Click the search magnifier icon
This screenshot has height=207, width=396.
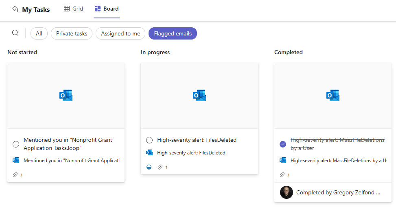tap(15, 33)
